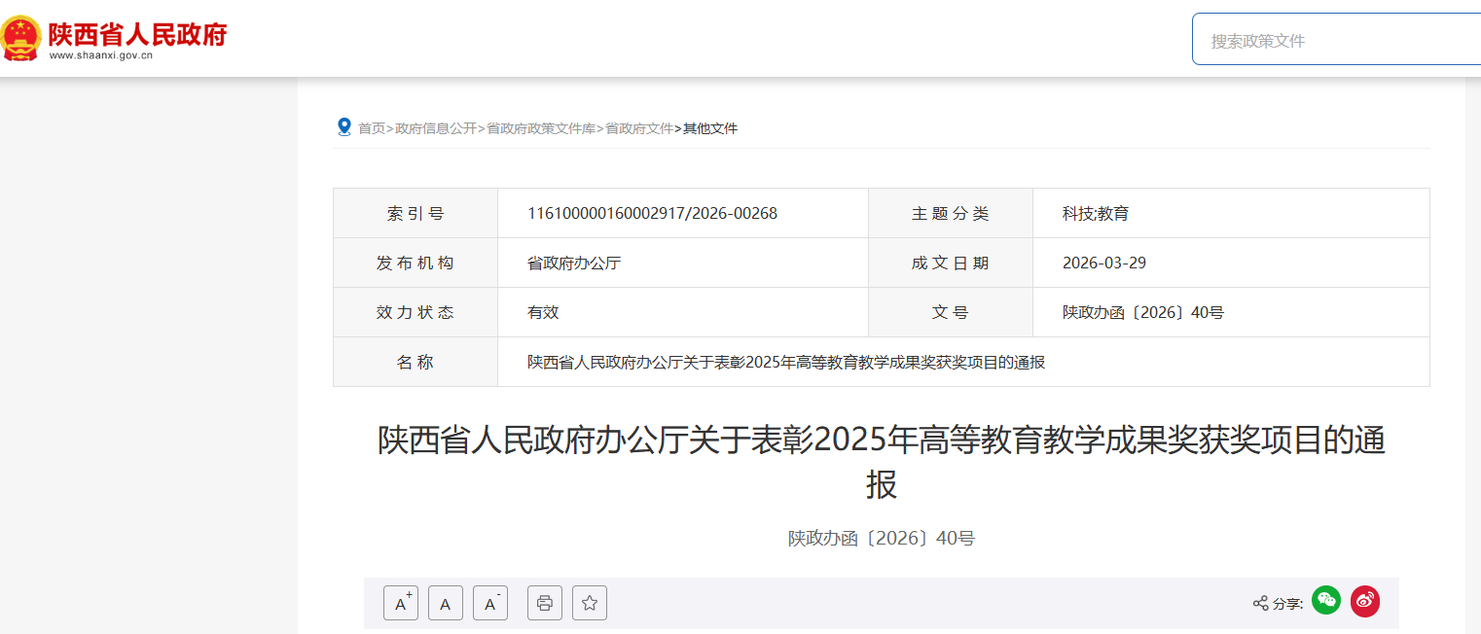Click the location pin icon beside the breadcrumb

(343, 125)
